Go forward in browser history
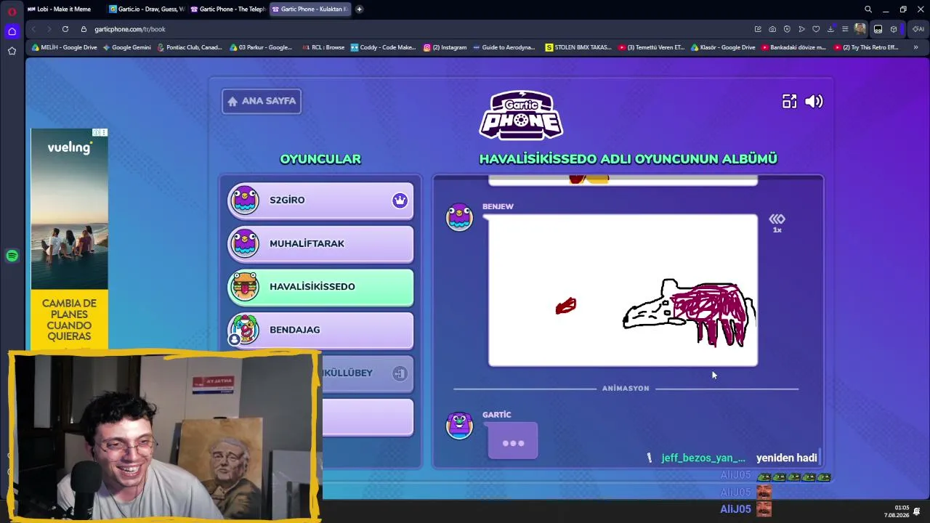 tap(49, 29)
